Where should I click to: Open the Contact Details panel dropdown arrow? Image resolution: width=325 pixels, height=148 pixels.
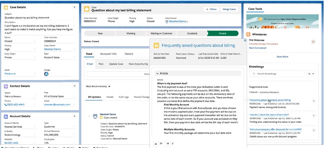click(74, 86)
